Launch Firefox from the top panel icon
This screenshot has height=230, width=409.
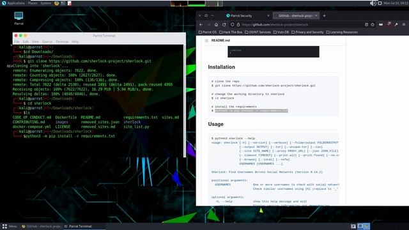coord(57,3)
